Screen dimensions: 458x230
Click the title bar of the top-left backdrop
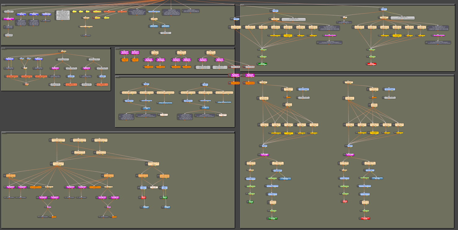pos(118,5)
